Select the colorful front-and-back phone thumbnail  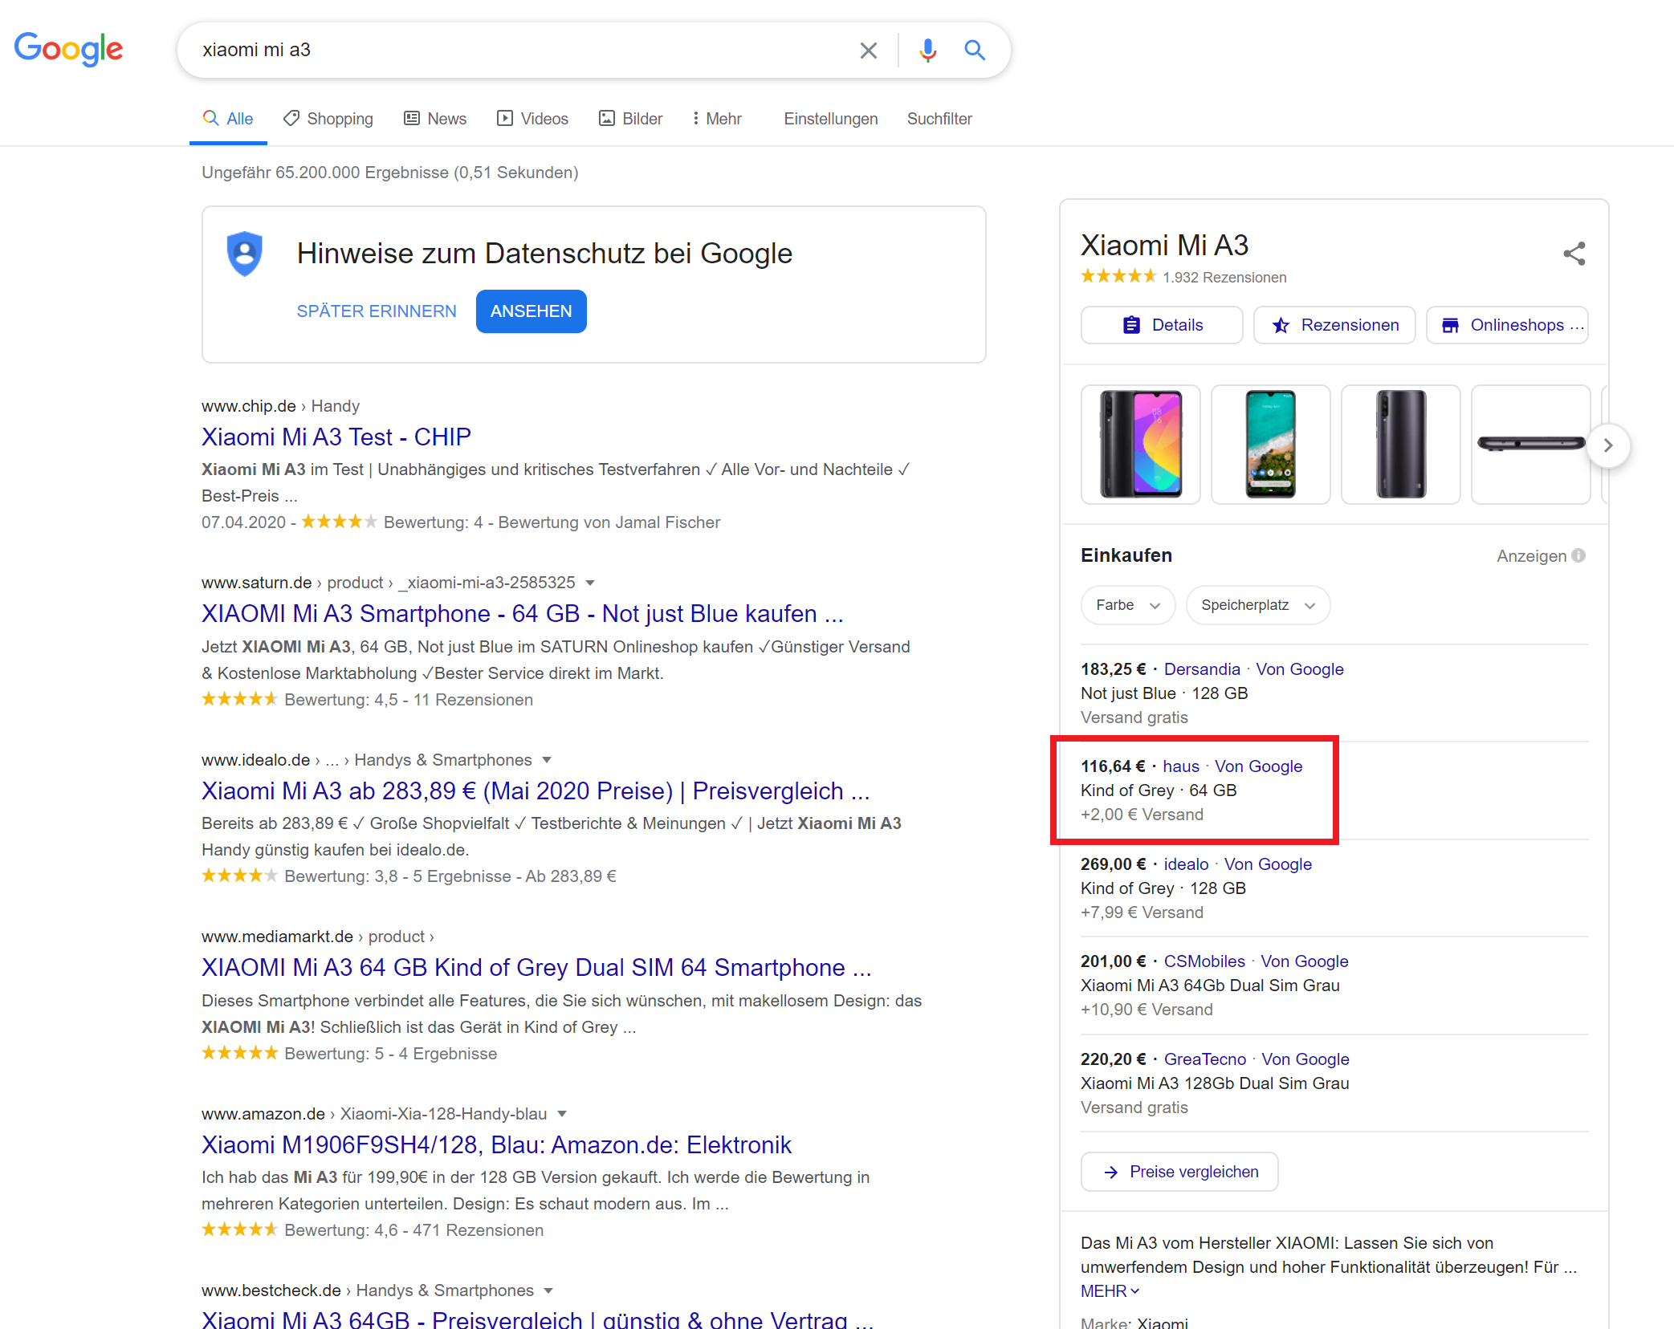[x=1141, y=445]
